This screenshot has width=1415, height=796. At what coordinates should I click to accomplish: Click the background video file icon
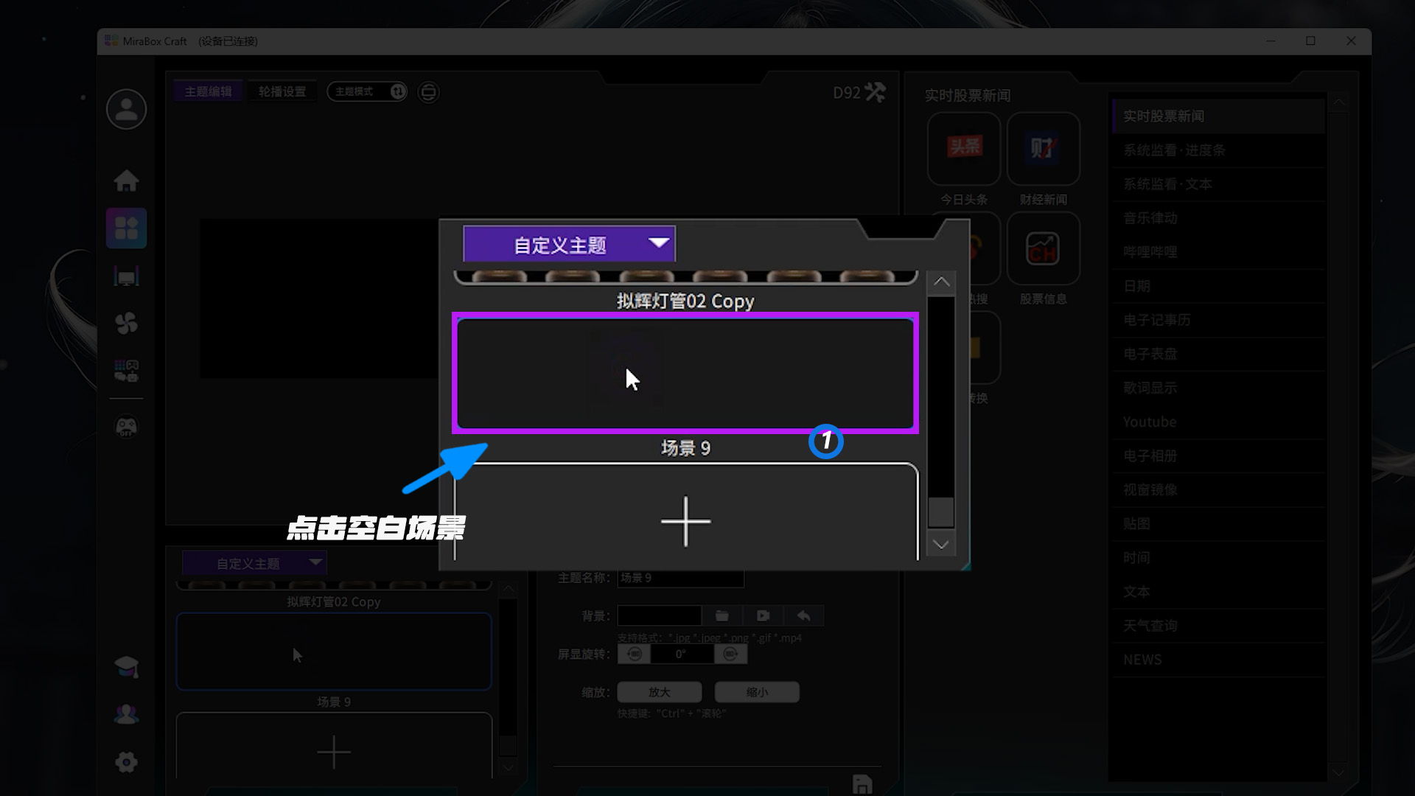pyautogui.click(x=763, y=615)
